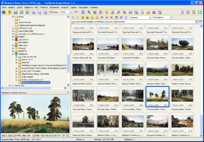Open the Эффекты menu
The image size is (204, 142).
pos(29,7)
